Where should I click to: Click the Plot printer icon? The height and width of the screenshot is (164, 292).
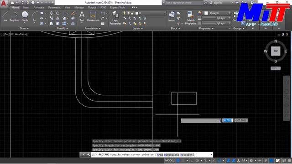[x=33, y=3]
